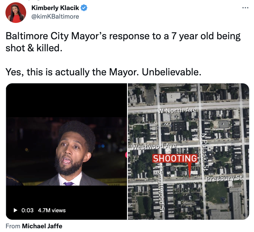Click the Kimberly Klacik display name
The height and width of the screenshot is (232, 254).
(x=55, y=8)
